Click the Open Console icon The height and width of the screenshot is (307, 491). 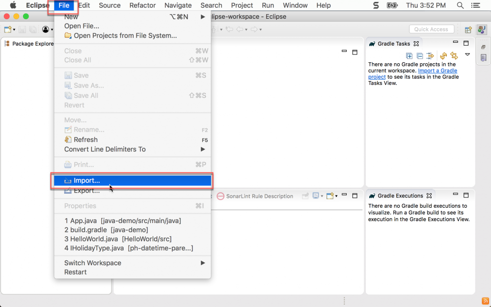click(330, 196)
